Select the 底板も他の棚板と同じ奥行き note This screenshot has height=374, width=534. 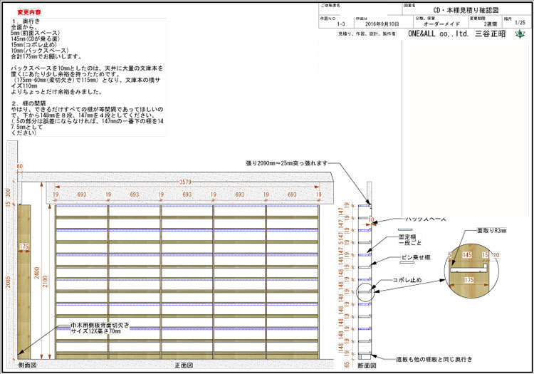434,359
